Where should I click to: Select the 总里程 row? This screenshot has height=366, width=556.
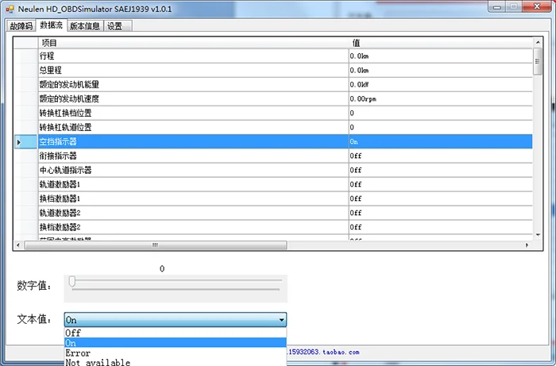click(x=273, y=70)
